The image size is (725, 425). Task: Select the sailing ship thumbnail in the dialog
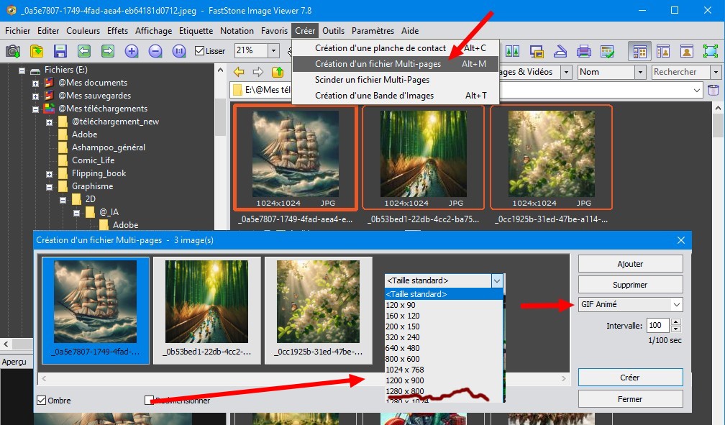click(x=95, y=311)
